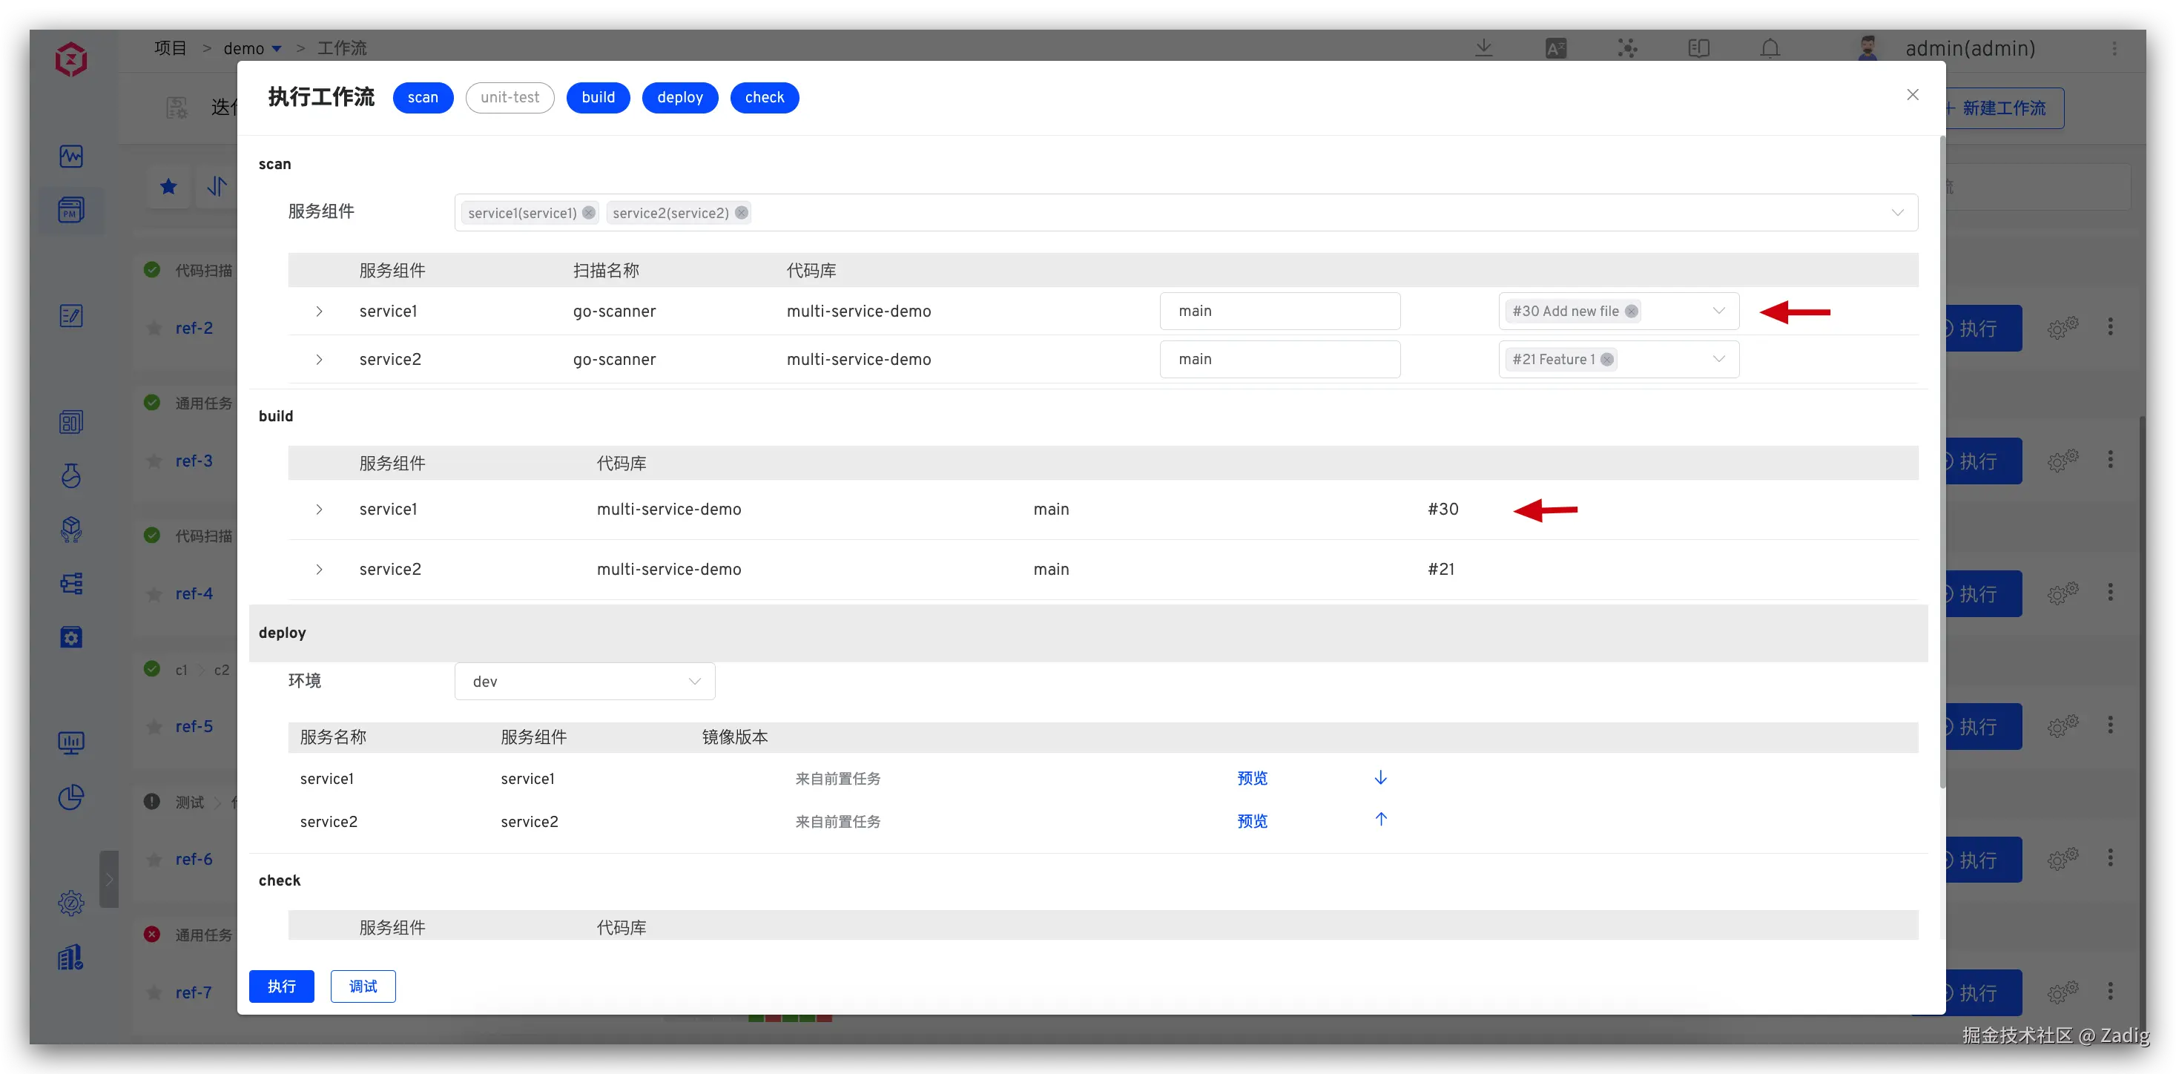Move service2 up in deploy order
Screen dimensions: 2176x1074
[x=1380, y=819]
